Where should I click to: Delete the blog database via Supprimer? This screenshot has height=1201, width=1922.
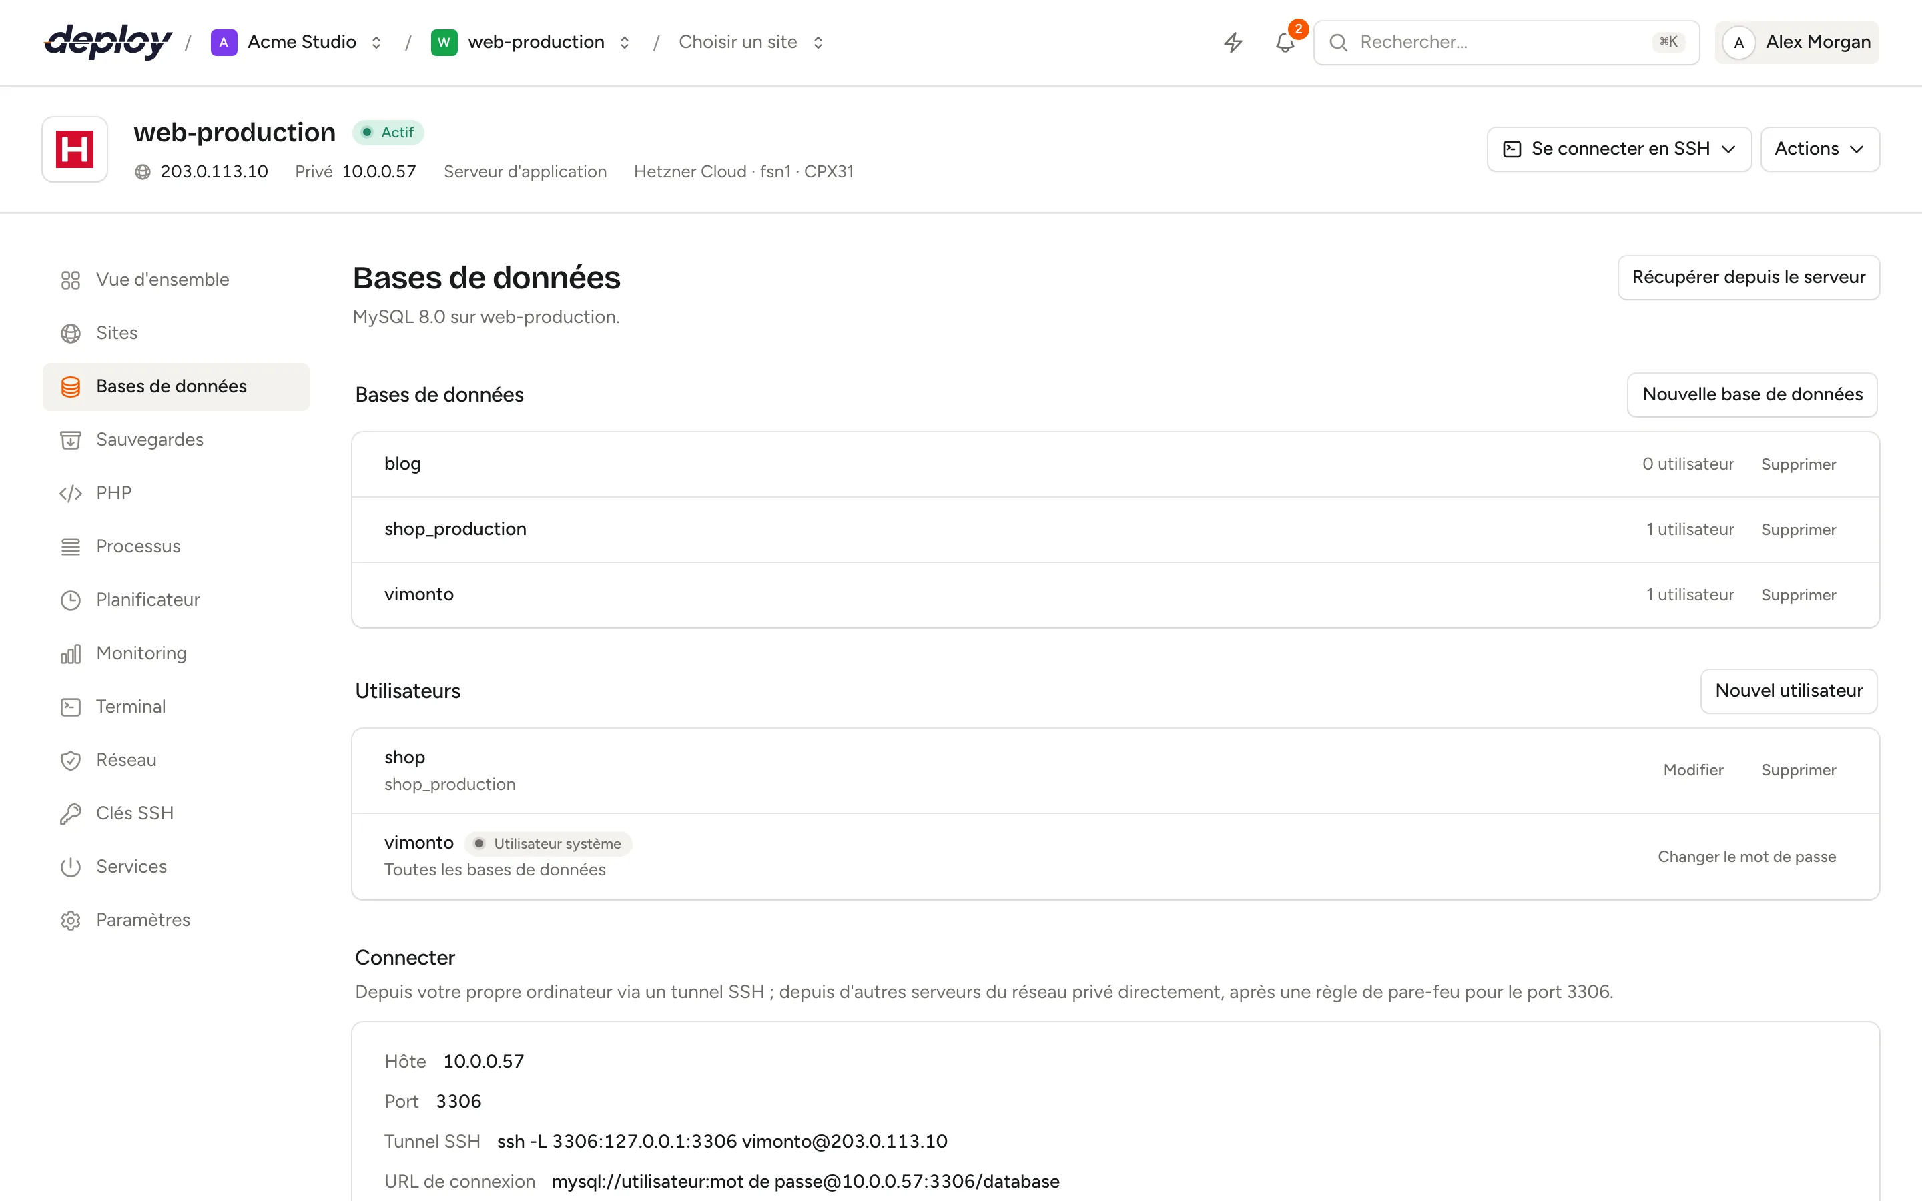click(x=1798, y=464)
